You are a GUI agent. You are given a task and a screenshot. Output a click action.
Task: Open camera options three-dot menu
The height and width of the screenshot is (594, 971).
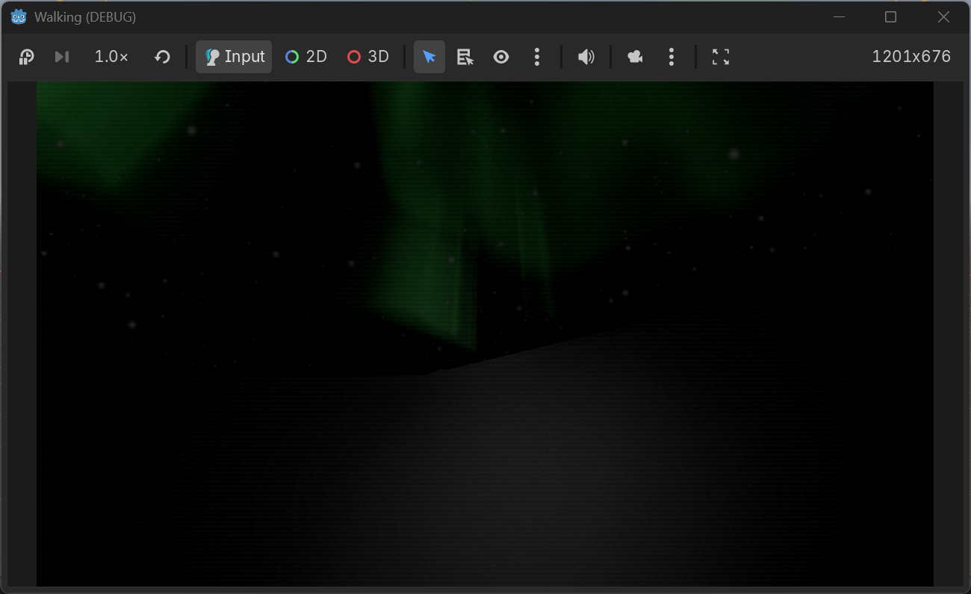(x=671, y=57)
